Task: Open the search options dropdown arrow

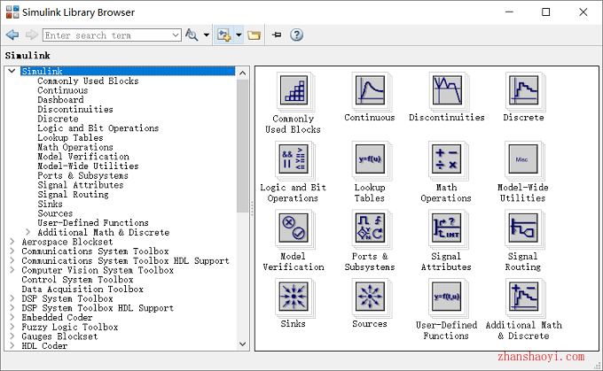Action: click(207, 35)
